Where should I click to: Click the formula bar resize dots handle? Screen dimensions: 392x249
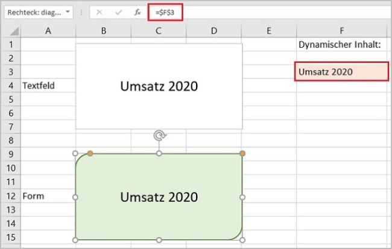click(x=81, y=12)
